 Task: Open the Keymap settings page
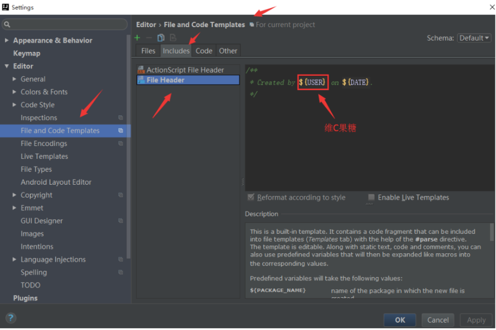27,53
